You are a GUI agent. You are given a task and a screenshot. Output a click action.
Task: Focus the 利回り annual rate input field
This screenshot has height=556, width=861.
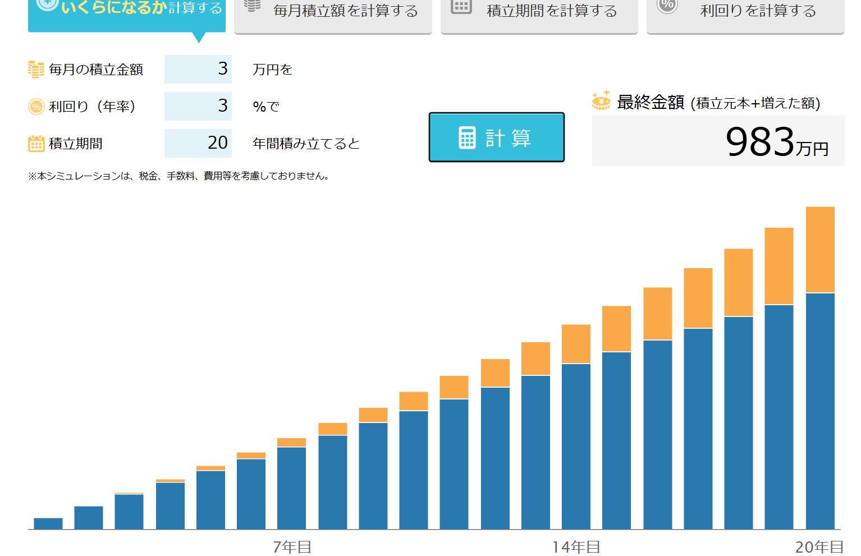[198, 106]
